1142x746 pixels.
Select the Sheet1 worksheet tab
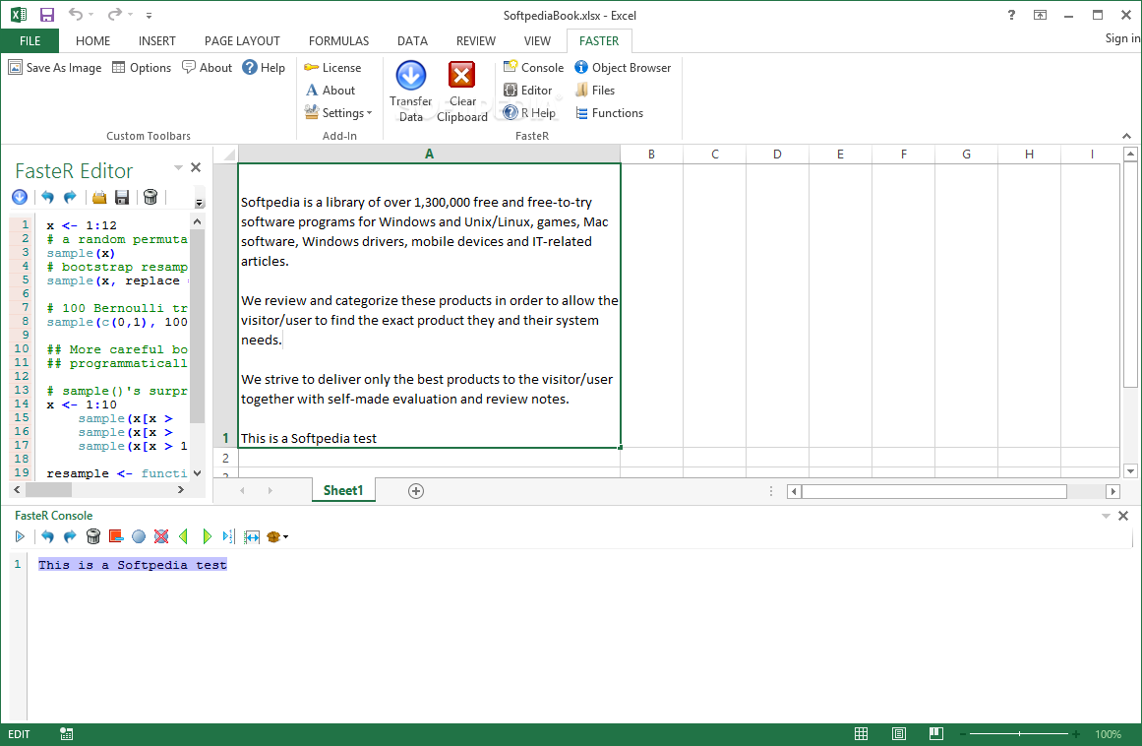coord(343,490)
